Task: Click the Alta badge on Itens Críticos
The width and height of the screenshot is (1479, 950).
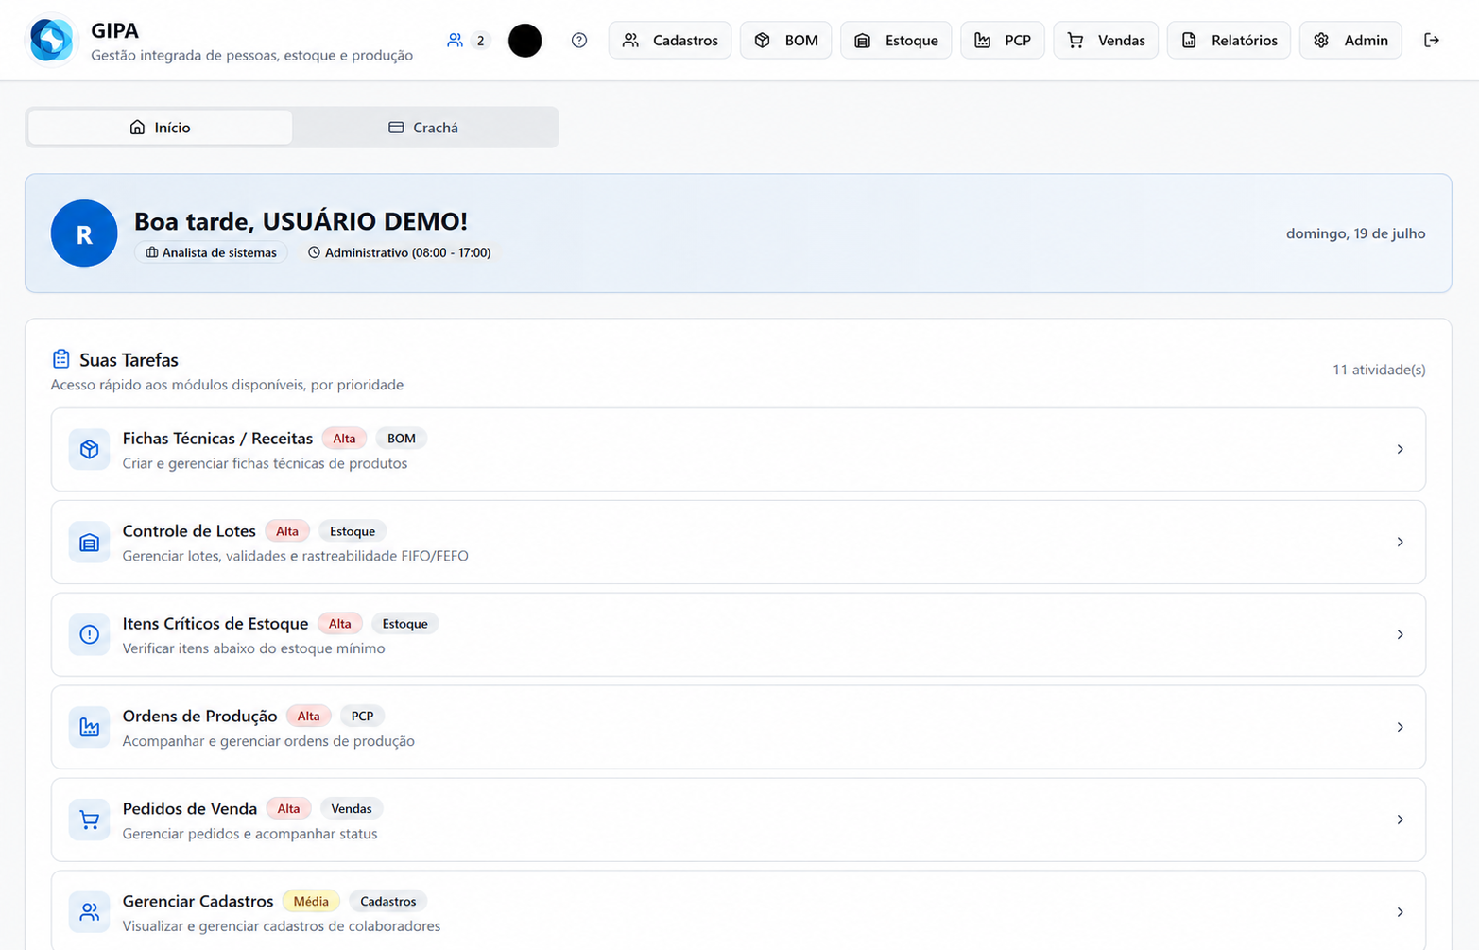Action: coord(339,624)
